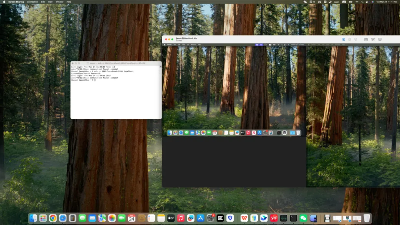Open Trash in the Dock
This screenshot has height=225, width=400.
367,218
